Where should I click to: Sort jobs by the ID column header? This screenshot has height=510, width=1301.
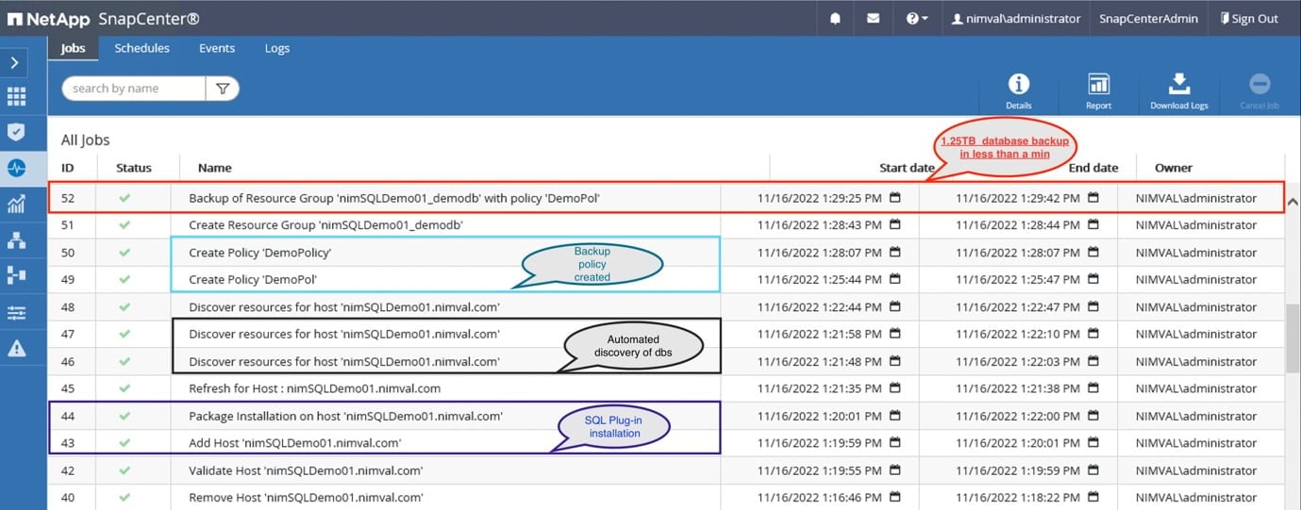click(x=67, y=168)
